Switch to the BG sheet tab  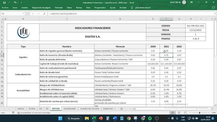[x=41, y=109]
